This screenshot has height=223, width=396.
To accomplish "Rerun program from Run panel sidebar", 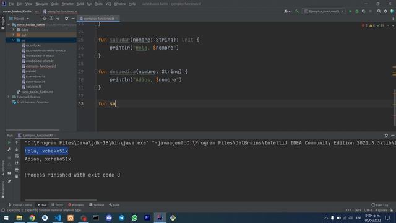I will tap(9, 142).
